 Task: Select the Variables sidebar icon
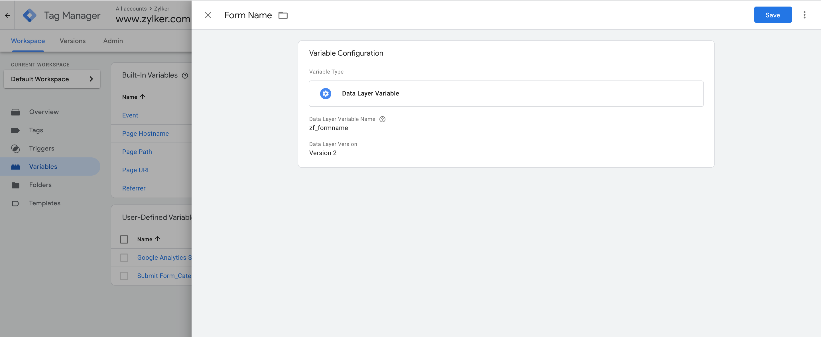tap(16, 167)
